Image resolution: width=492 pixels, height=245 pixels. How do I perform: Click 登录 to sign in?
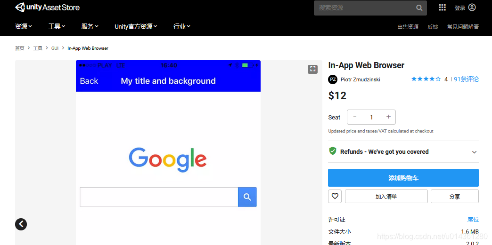point(459,8)
